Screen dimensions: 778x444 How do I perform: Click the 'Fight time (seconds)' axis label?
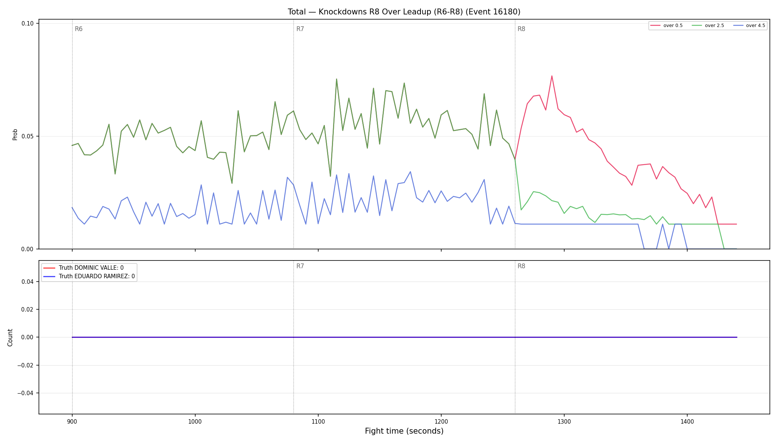[404, 431]
